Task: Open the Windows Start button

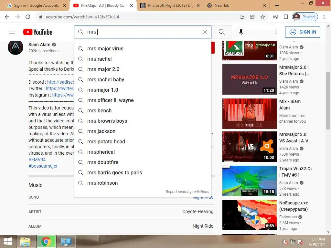Action: point(8,242)
